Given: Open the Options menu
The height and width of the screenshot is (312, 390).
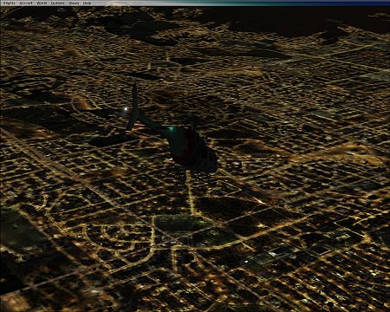Looking at the screenshot, I should point(58,3).
